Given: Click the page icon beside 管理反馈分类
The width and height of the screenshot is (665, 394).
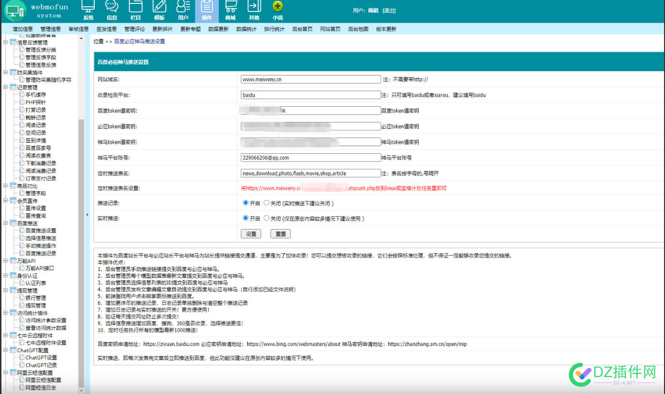Looking at the screenshot, I should pos(22,50).
